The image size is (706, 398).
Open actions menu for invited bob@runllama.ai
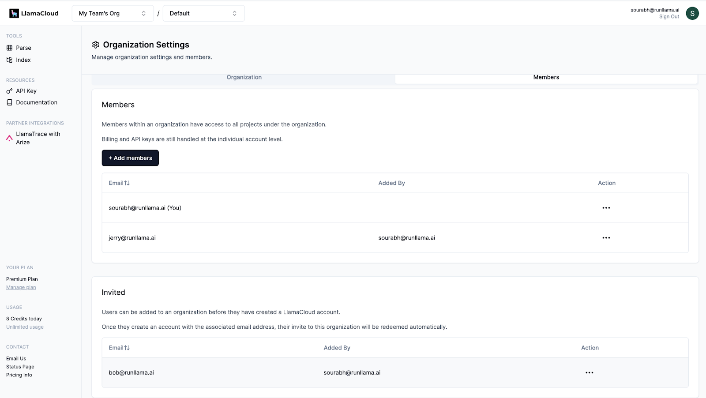[589, 373]
